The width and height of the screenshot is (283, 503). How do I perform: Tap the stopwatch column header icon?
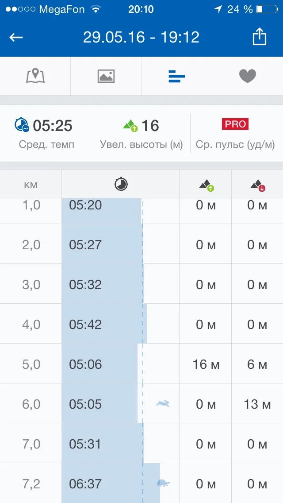point(121,184)
